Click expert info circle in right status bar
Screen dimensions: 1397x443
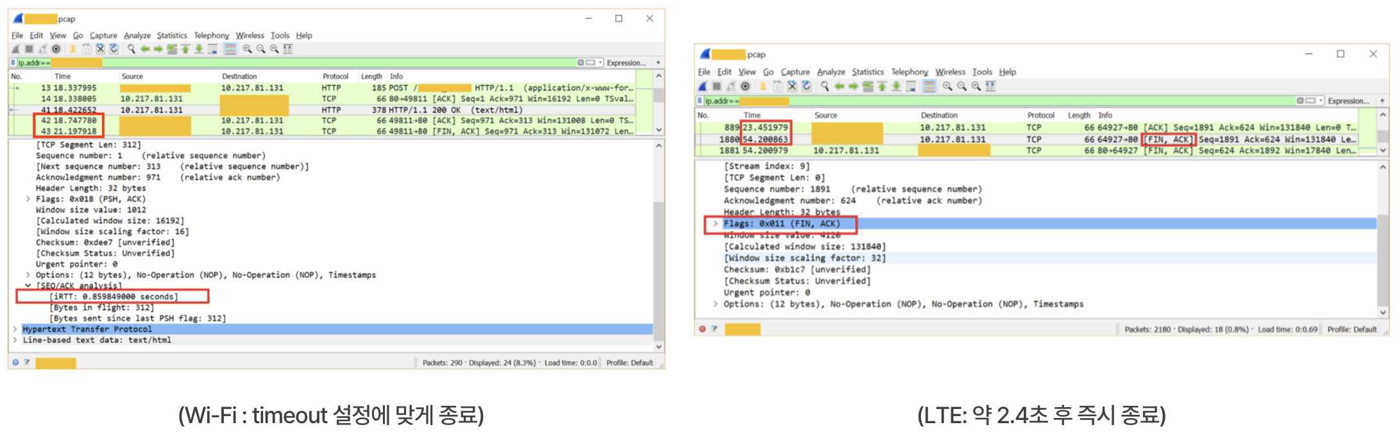coord(702,329)
